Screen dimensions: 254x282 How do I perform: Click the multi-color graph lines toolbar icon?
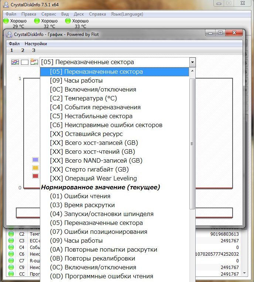point(15,62)
